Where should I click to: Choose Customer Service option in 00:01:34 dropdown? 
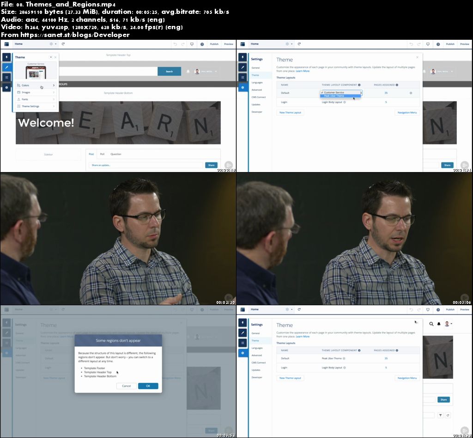(x=340, y=93)
